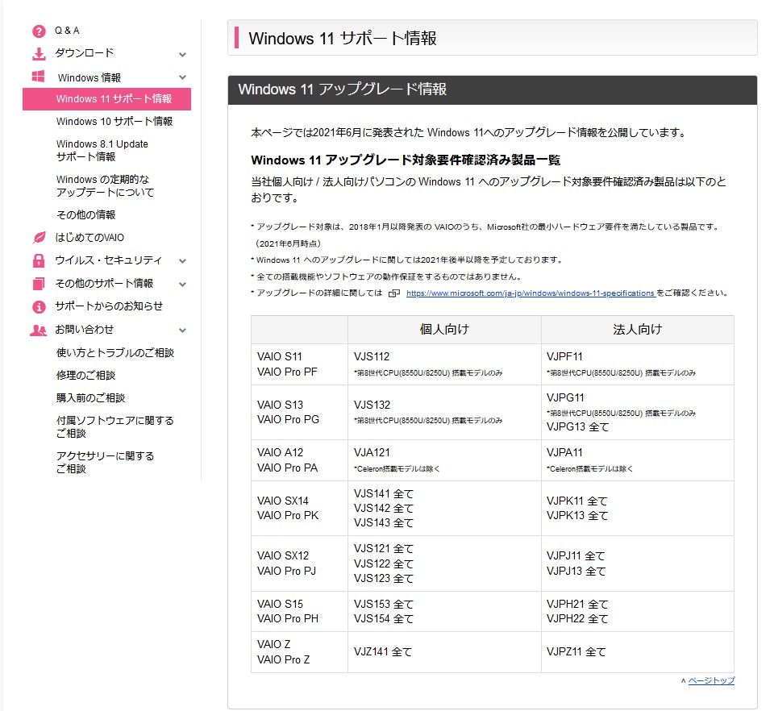This screenshot has width=770, height=711.
Task: Click the VAIO SX12 row label
Action: [283, 555]
